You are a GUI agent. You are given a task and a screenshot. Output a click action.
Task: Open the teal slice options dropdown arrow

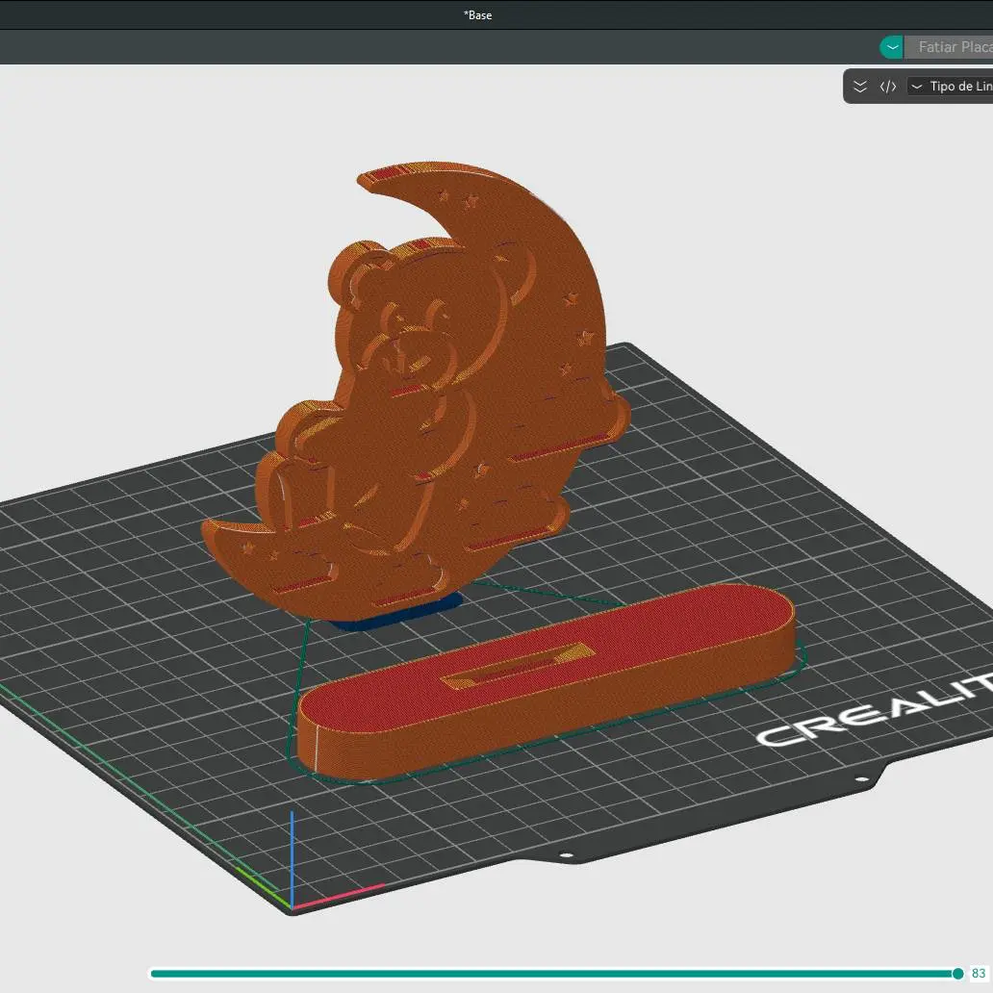tap(892, 47)
